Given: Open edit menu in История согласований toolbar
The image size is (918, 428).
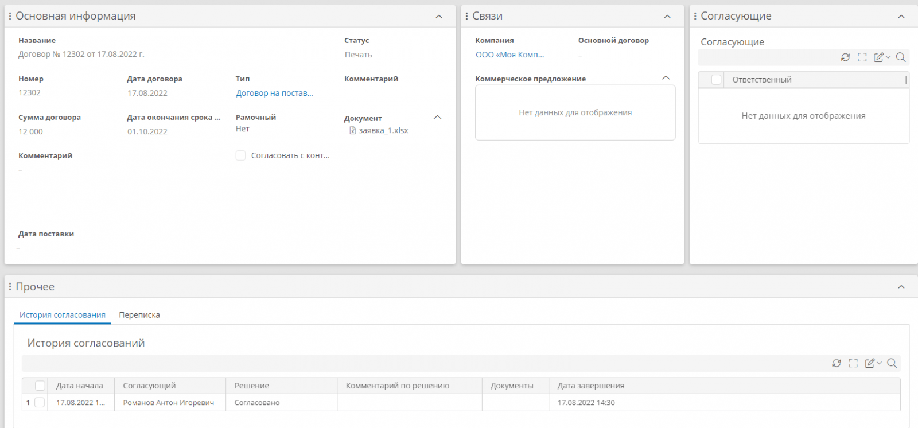Looking at the screenshot, I should coord(873,363).
